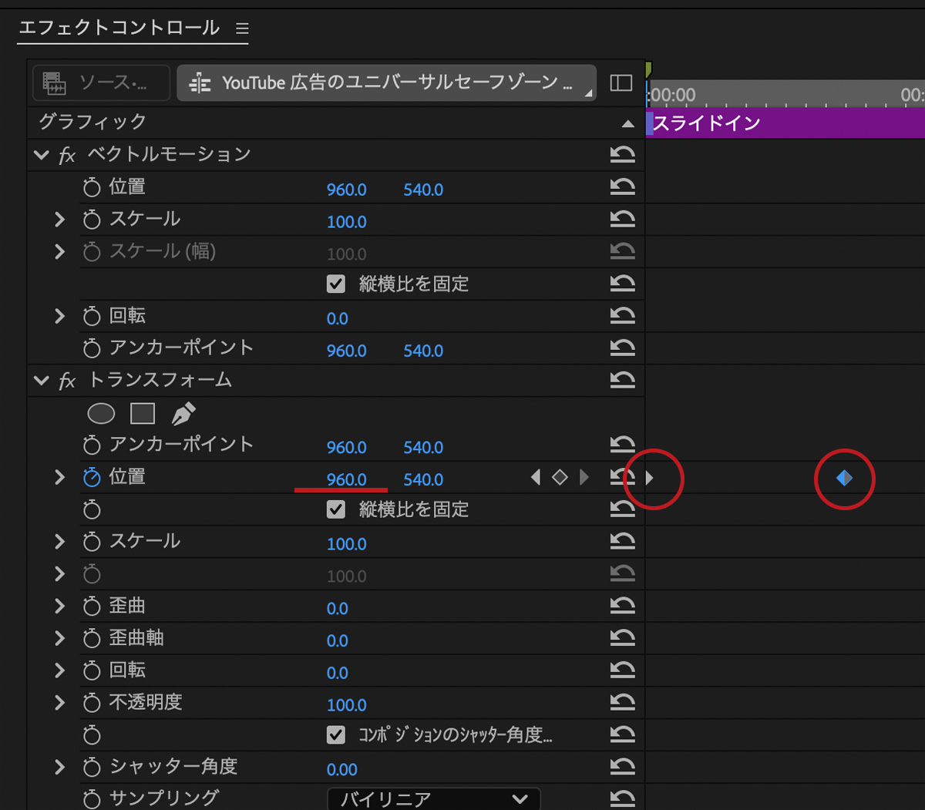
Task: Select the rectangle mask tool under Transform
Action: coord(143,414)
